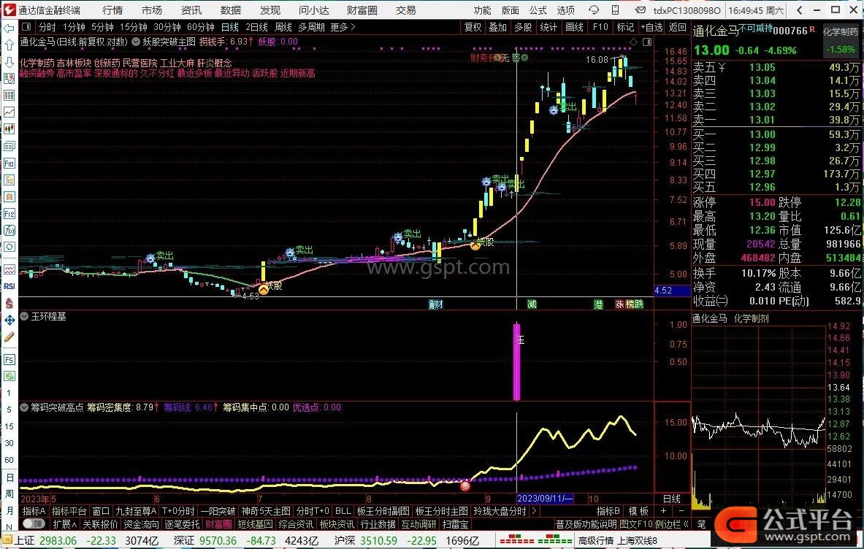The height and width of the screenshot is (549, 864).
Task: Click the down arrow in left sidebar
Action: (x=9, y=61)
